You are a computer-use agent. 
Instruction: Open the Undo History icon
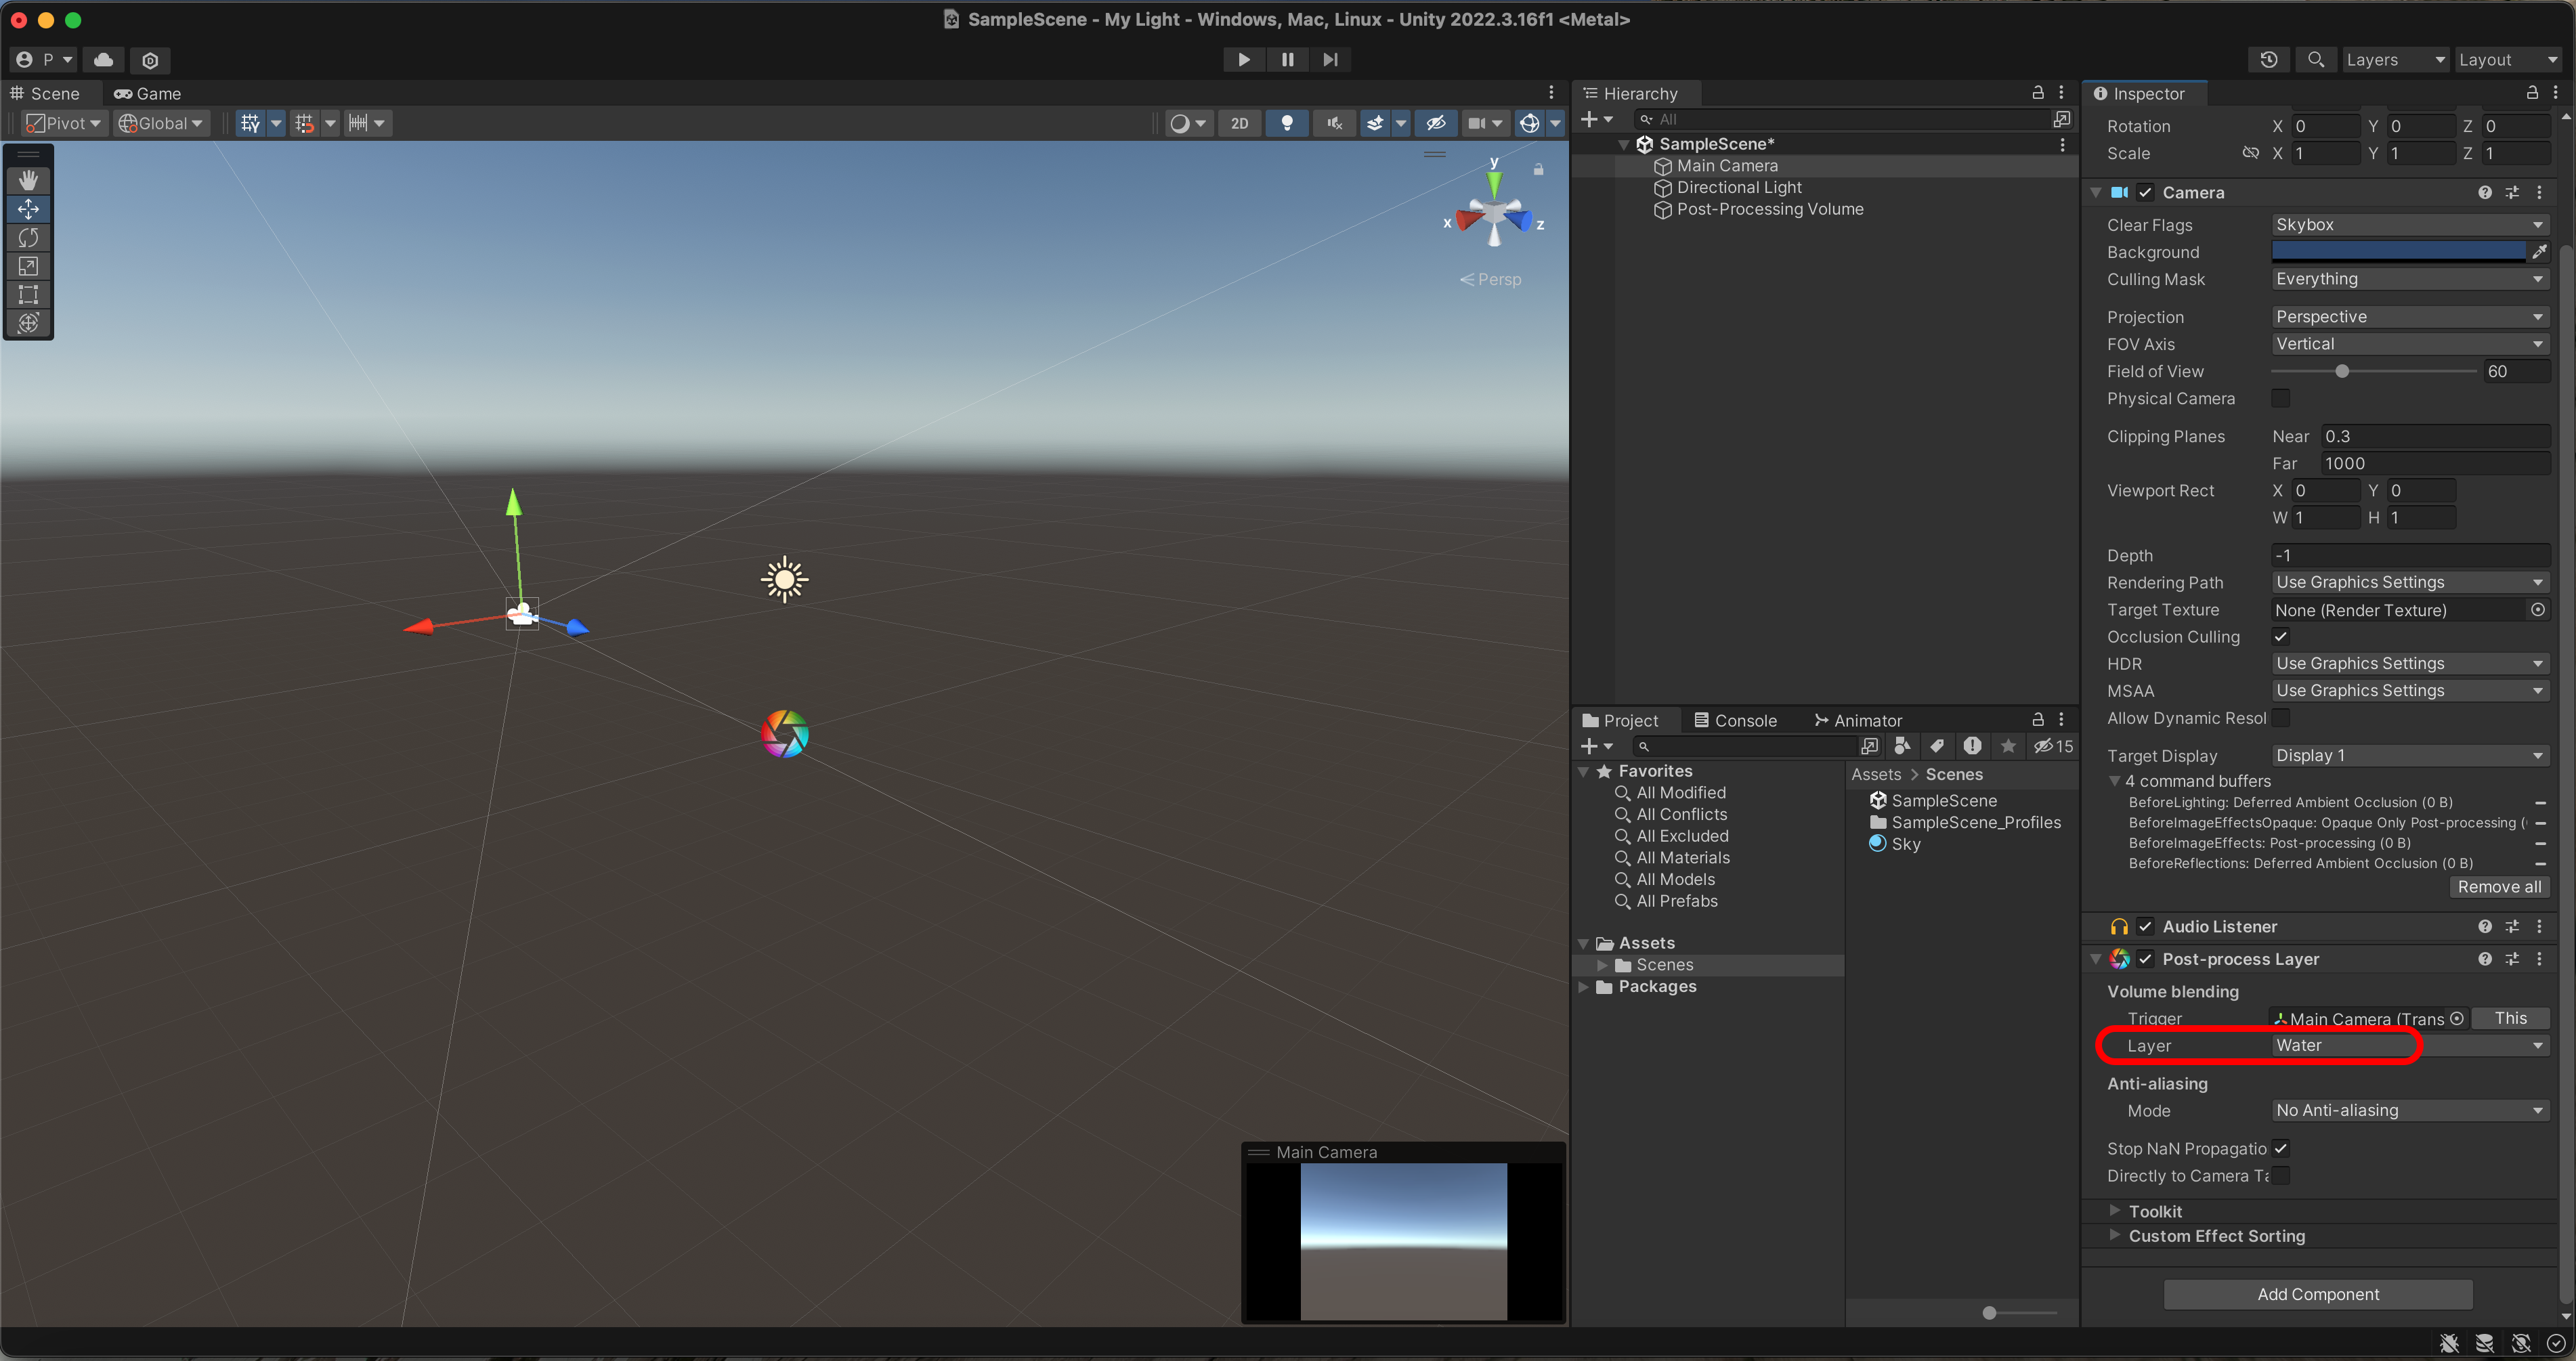(2268, 60)
